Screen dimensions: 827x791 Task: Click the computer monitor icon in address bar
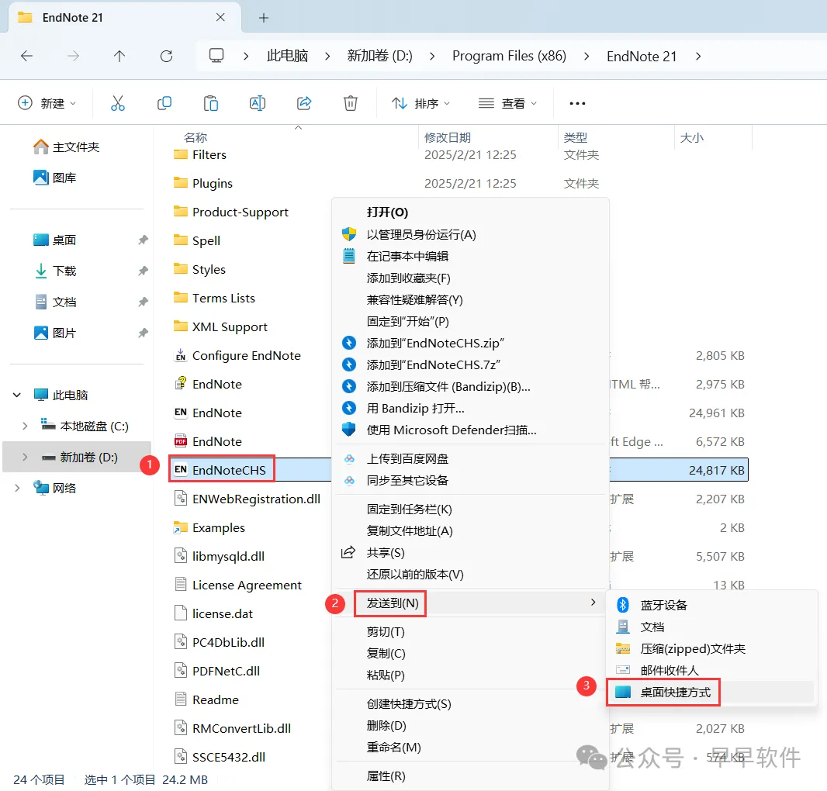pyautogui.click(x=216, y=56)
